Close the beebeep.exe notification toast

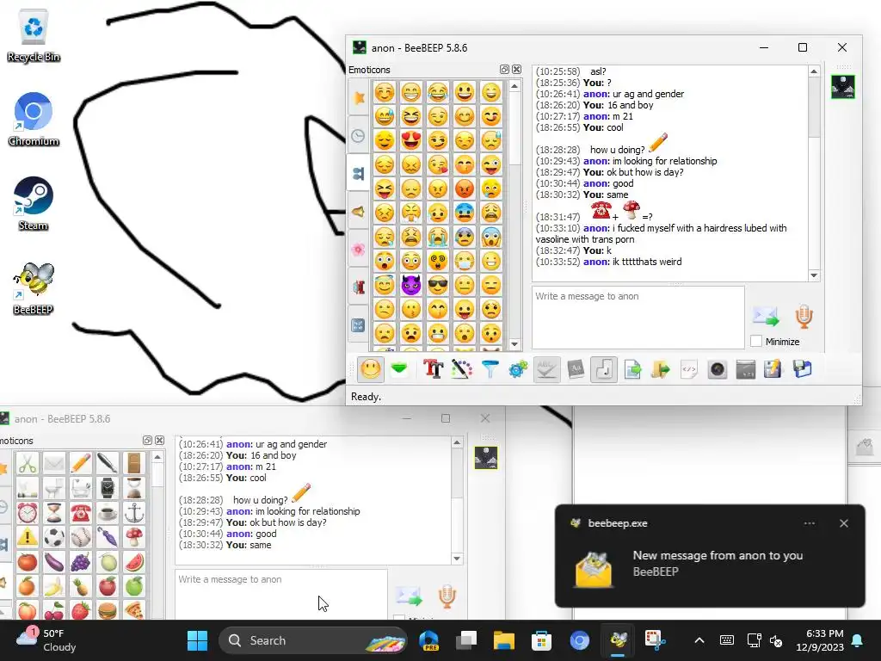(843, 523)
